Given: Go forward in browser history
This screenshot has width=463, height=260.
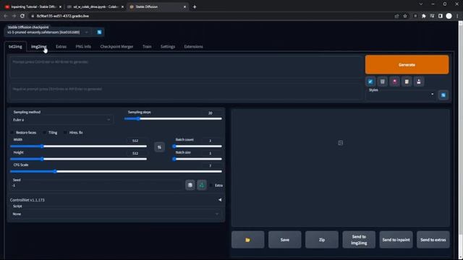Looking at the screenshot, I should pyautogui.click(x=14, y=16).
